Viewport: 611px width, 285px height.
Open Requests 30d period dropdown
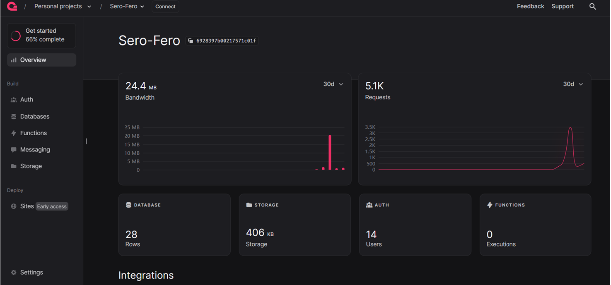[x=573, y=84]
